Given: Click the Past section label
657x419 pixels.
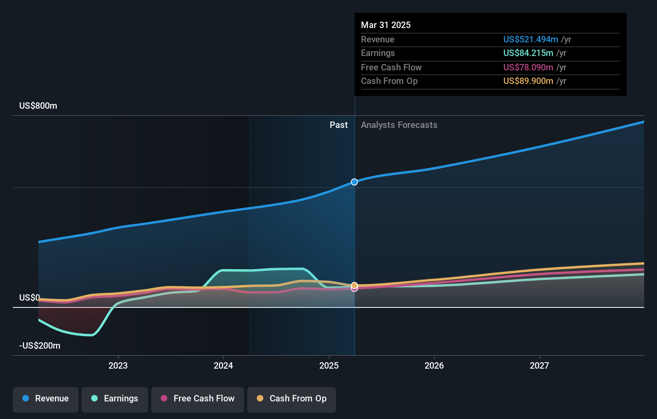Looking at the screenshot, I should (339, 125).
